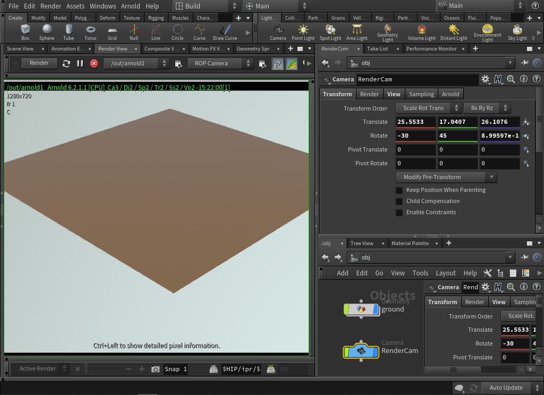This screenshot has width=544, height=395.
Task: Toggle the Child Compensation checkbox
Action: pyautogui.click(x=399, y=201)
